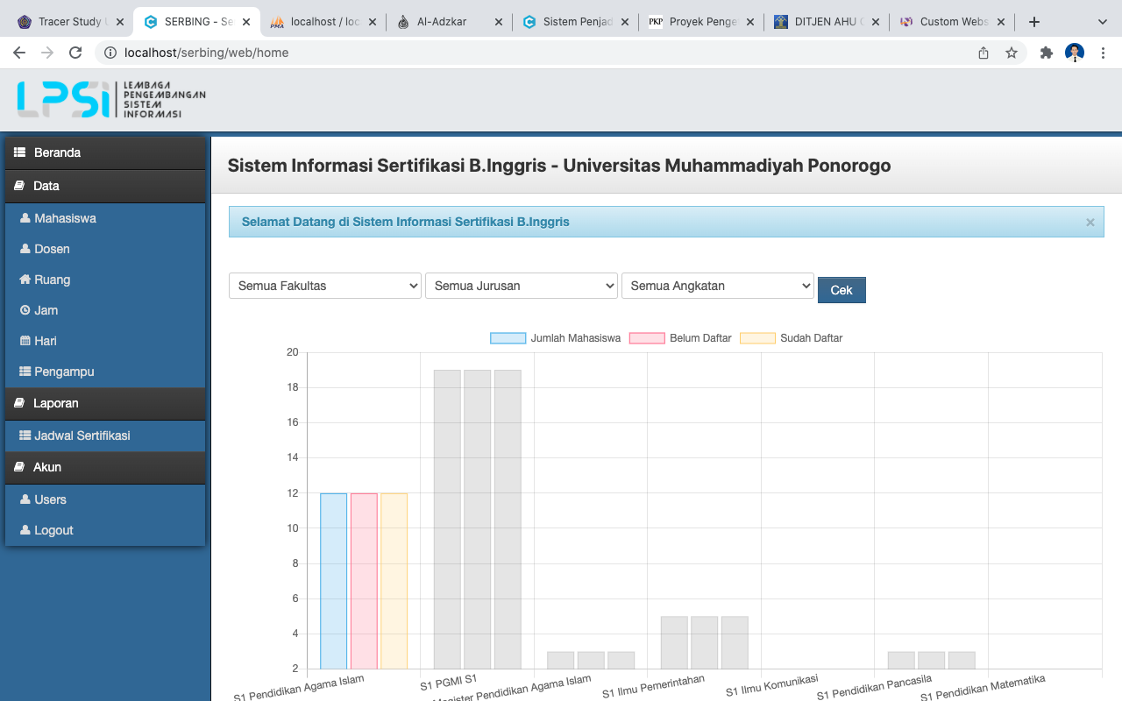Toggle Jumlah Mahasiswa legend series
Image resolution: width=1122 pixels, height=701 pixels.
point(556,338)
